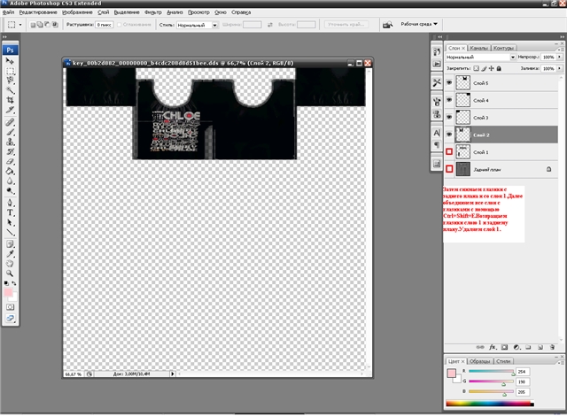Show the Задний план layer
Image resolution: width=567 pixels, height=416 pixels.
pos(449,169)
